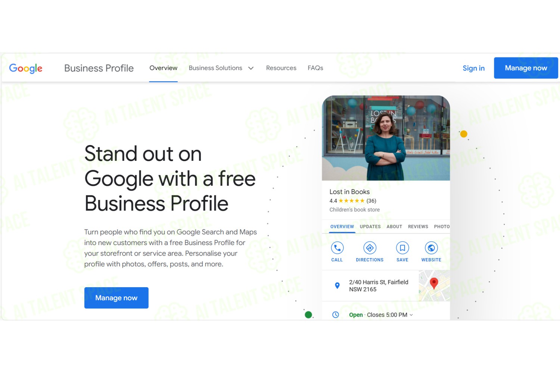Switch to the Reviews tab
Screen dimensions: 560x373
pyautogui.click(x=418, y=226)
